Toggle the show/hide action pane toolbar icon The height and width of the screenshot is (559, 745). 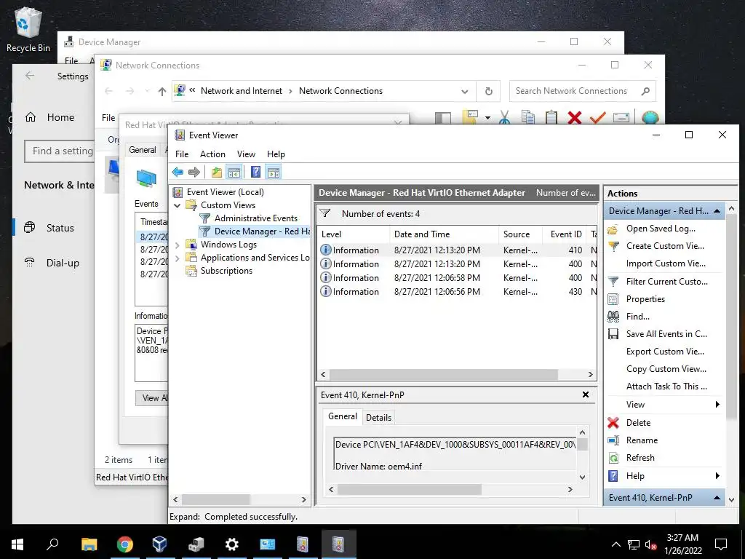coord(274,172)
